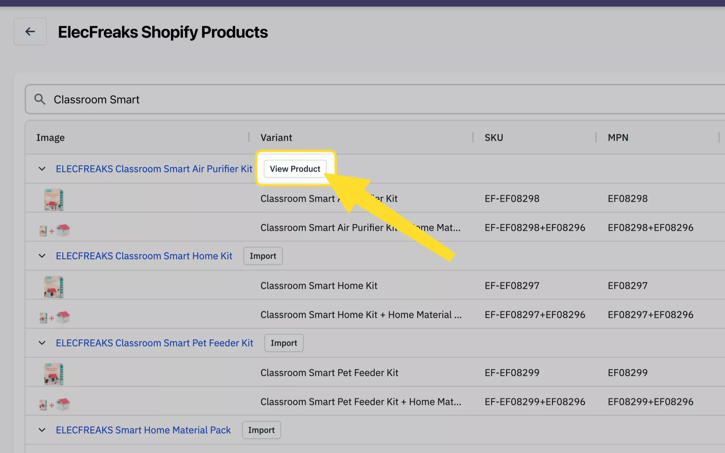Viewport: 725px width, 453px height.
Task: Click MPN cell EF08299
Action: click(628, 373)
